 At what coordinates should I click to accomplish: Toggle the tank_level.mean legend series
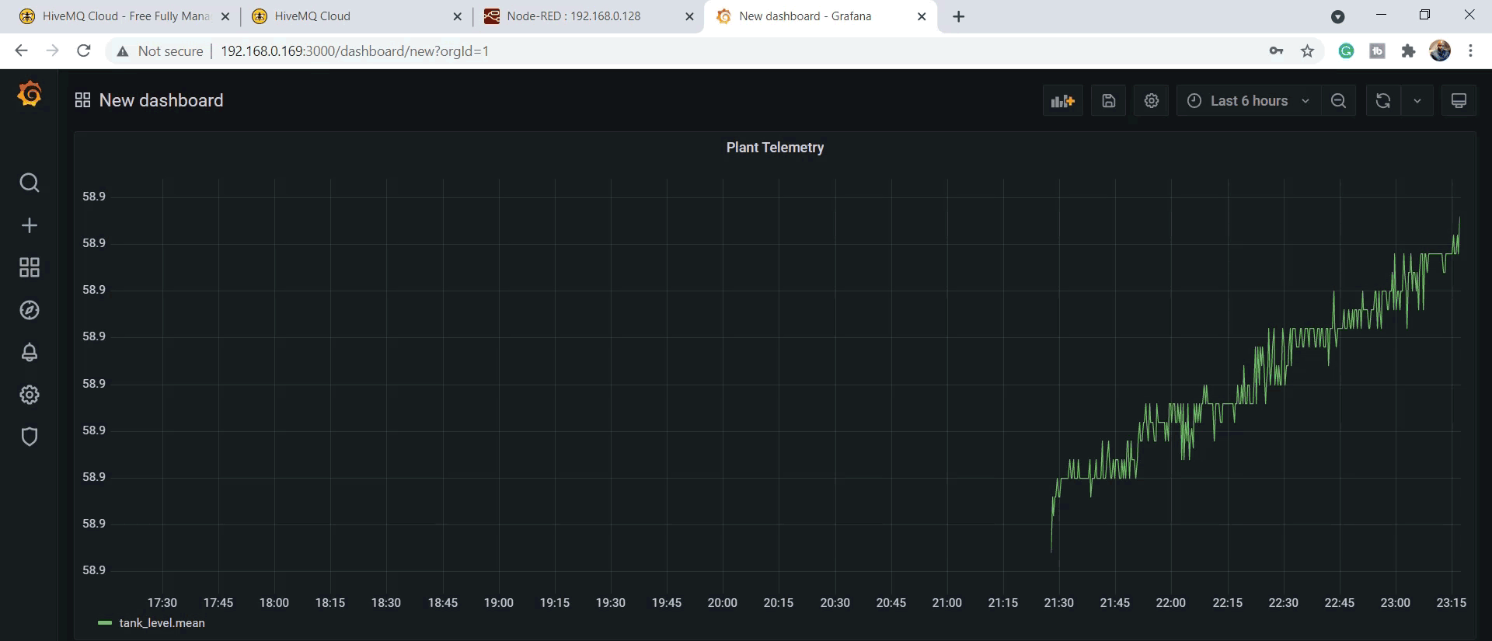[x=162, y=623]
